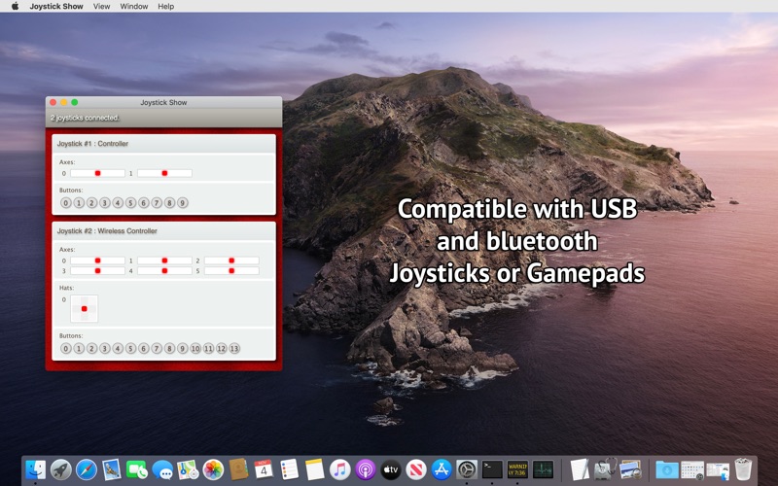
Task: Open the Photos app in dock
Action: [x=213, y=469]
